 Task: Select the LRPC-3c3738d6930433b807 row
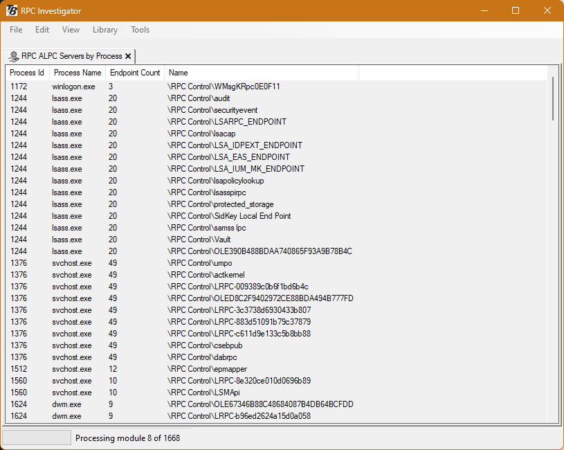[x=276, y=310]
